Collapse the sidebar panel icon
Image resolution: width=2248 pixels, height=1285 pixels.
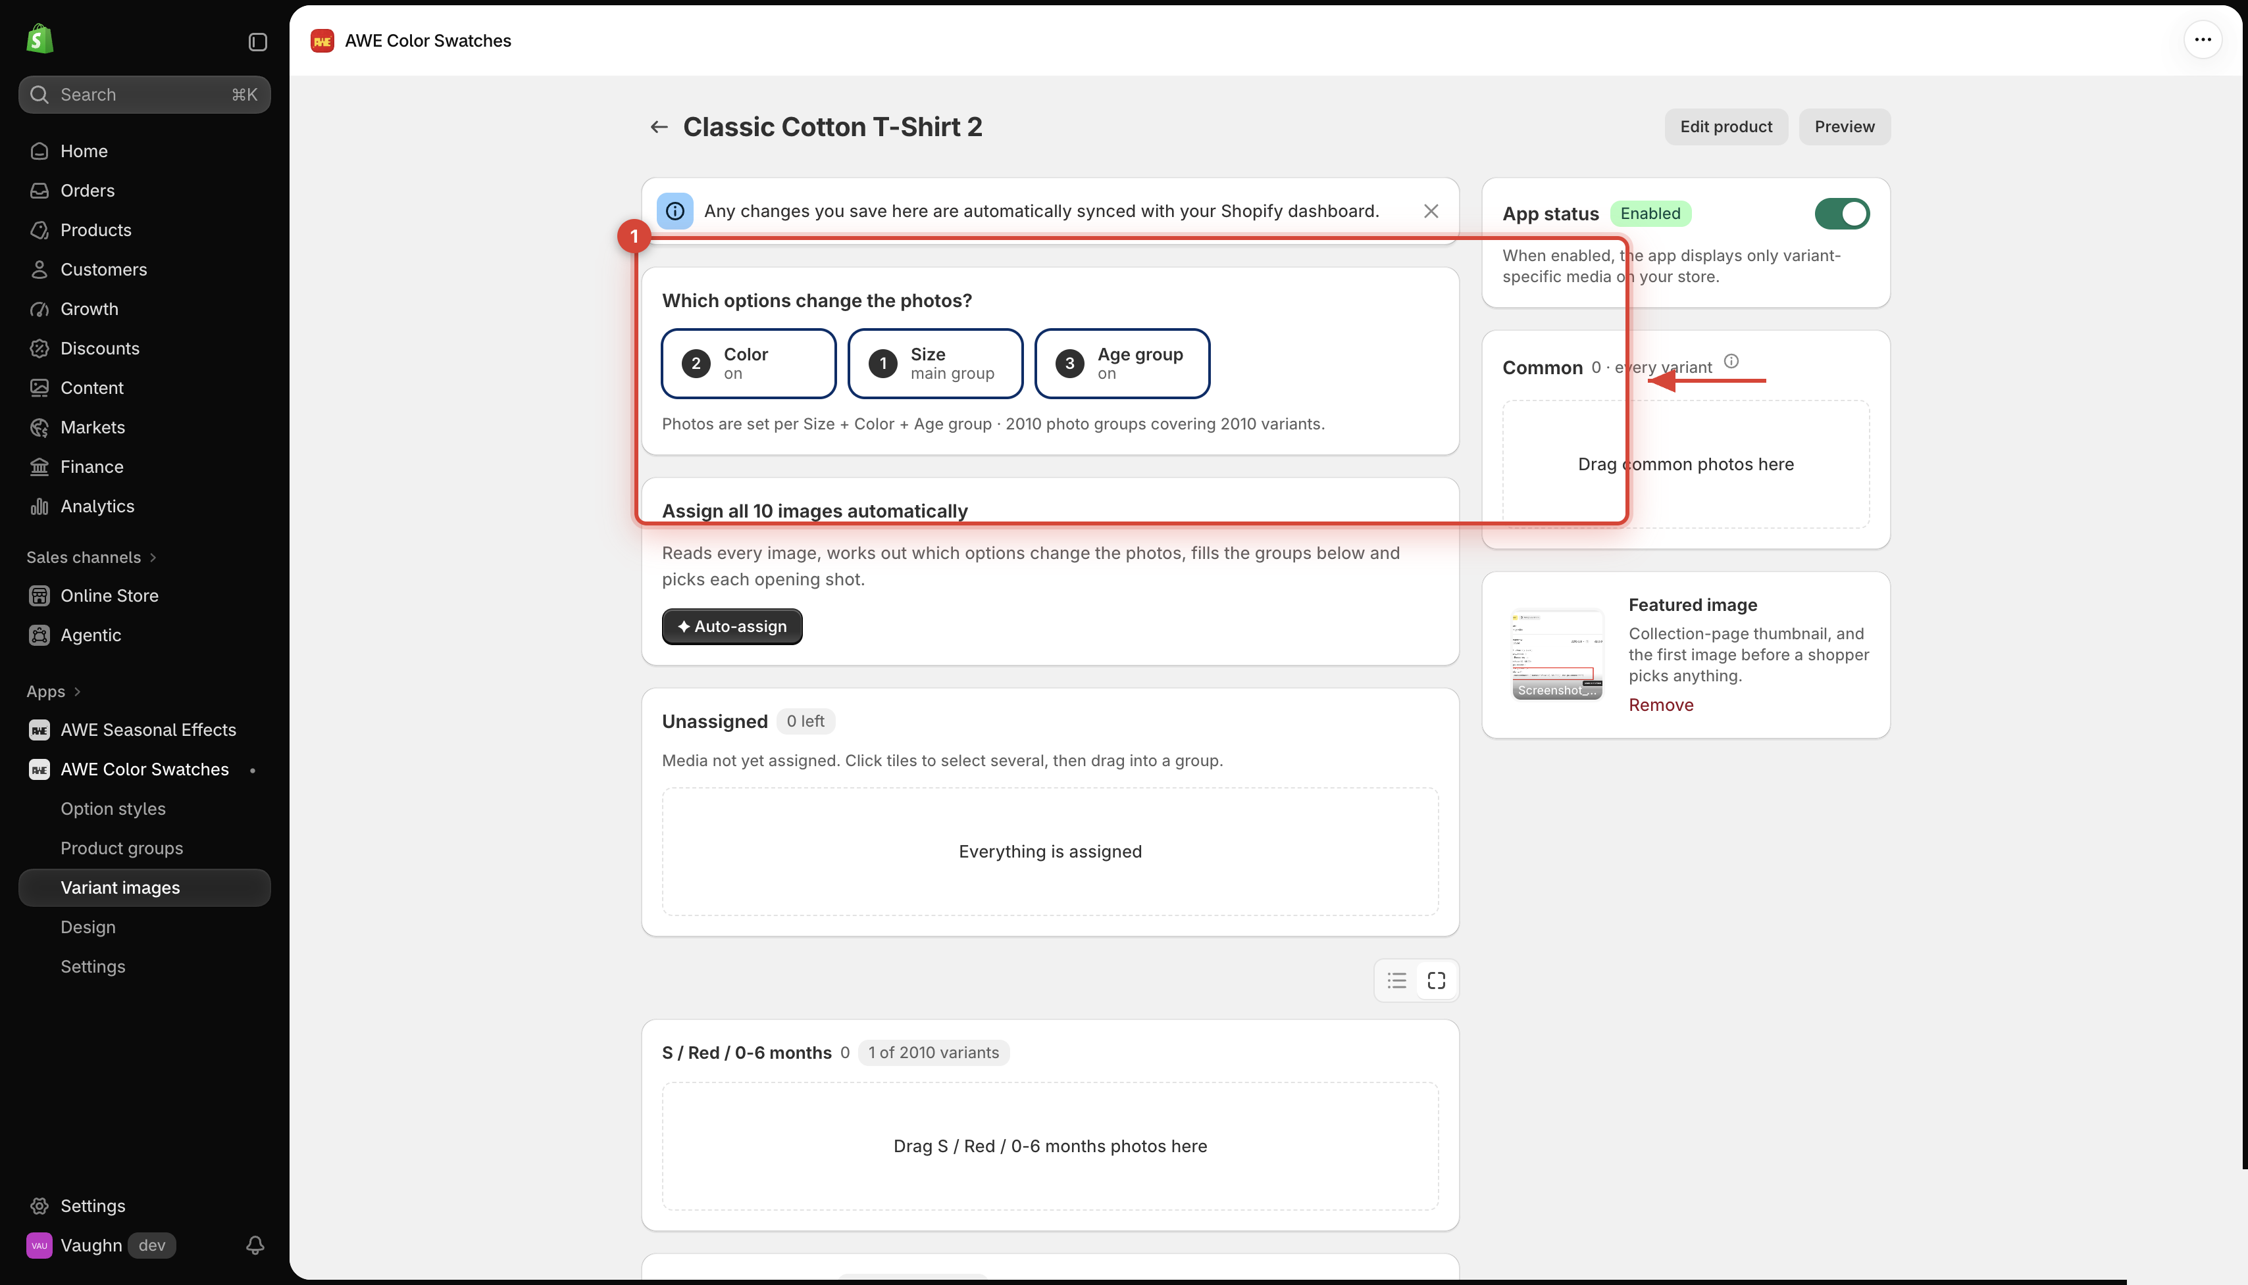[x=257, y=41]
